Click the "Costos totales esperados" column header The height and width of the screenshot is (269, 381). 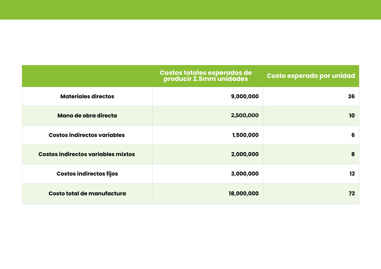pyautogui.click(x=206, y=76)
